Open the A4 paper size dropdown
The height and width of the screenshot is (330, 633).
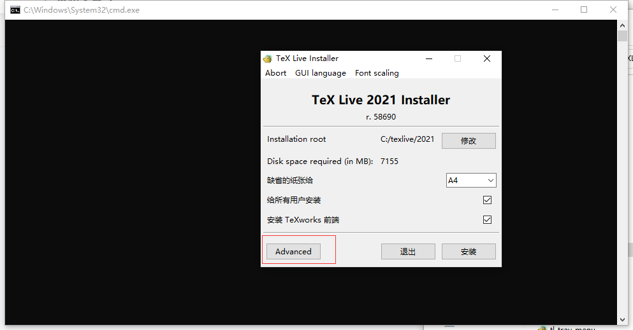click(x=471, y=181)
